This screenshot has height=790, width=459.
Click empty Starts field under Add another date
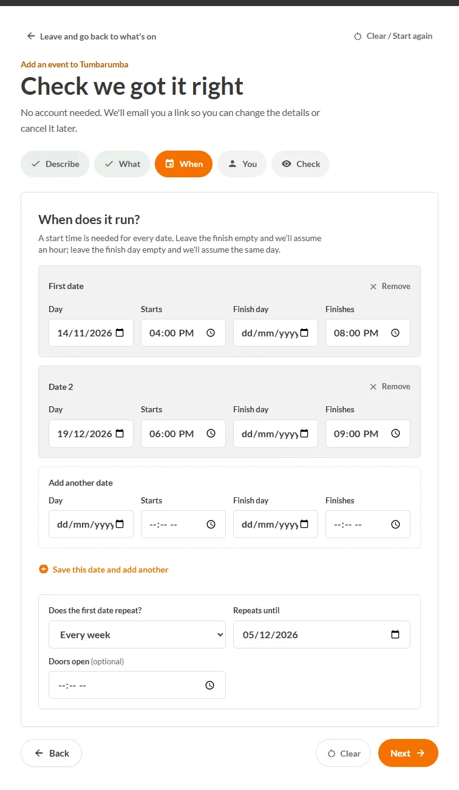[x=183, y=524]
